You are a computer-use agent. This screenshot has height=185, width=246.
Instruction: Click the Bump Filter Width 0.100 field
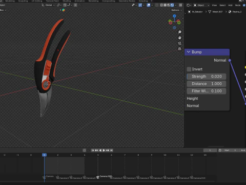click(x=207, y=91)
